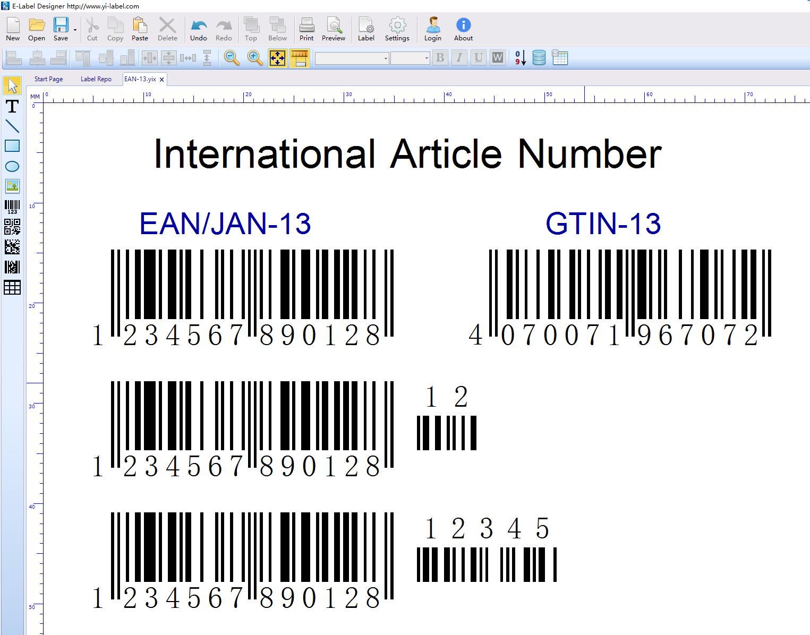Screen dimensions: 810x635
Task: Close the EAN-13.yix tab
Action: tap(162, 80)
